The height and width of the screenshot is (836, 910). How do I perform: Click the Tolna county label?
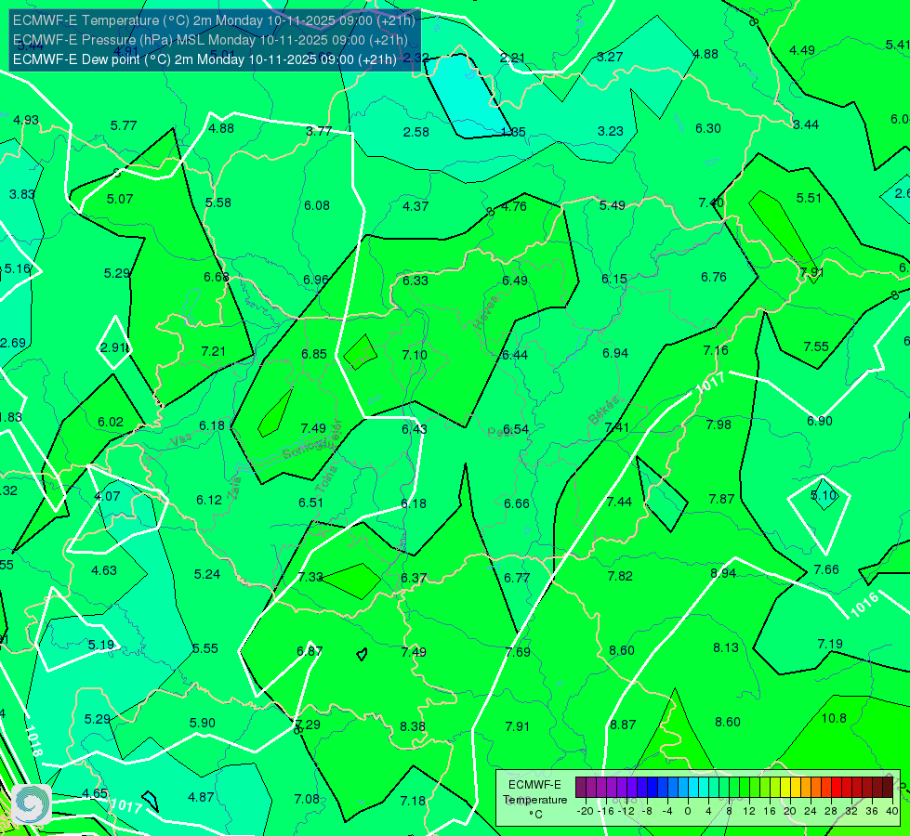[326, 478]
